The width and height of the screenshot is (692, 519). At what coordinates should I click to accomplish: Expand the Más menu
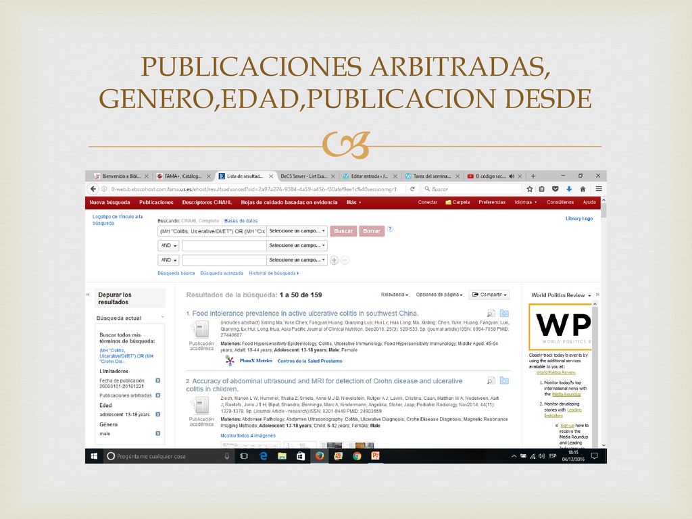click(x=354, y=202)
